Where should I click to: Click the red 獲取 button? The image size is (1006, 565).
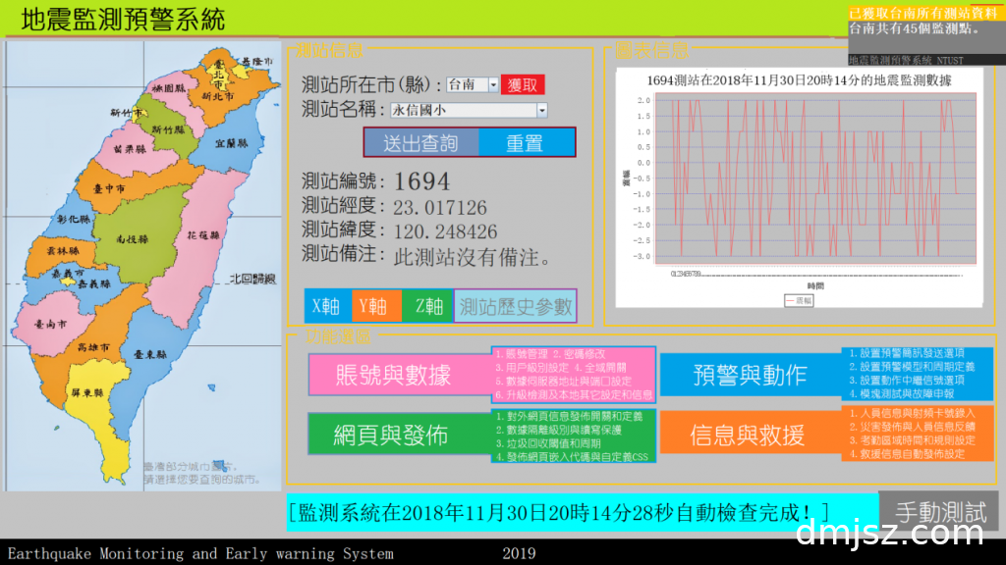522,85
